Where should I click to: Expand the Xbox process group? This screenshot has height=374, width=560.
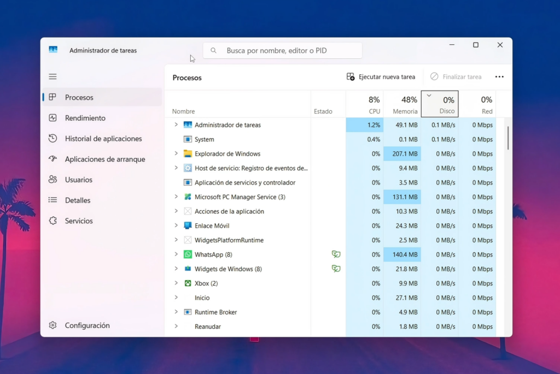[x=176, y=283]
